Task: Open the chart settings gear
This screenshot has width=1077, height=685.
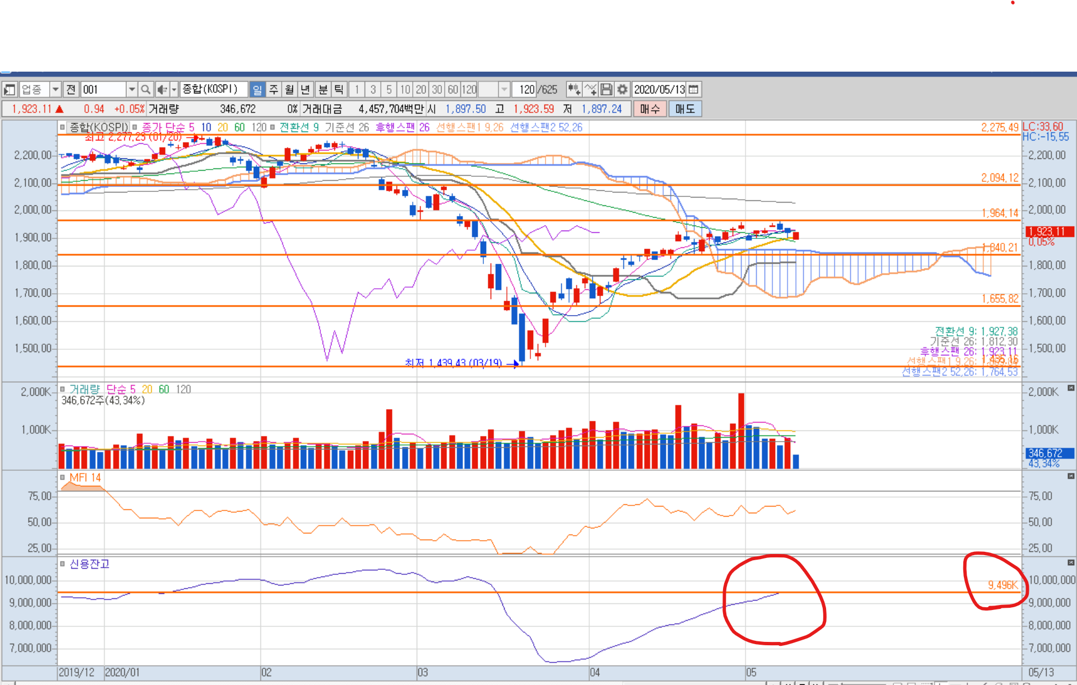Action: click(x=622, y=90)
